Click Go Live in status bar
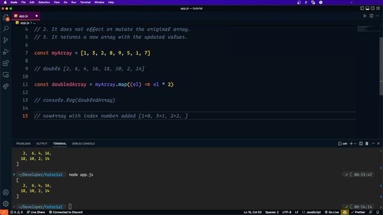 point(332,213)
